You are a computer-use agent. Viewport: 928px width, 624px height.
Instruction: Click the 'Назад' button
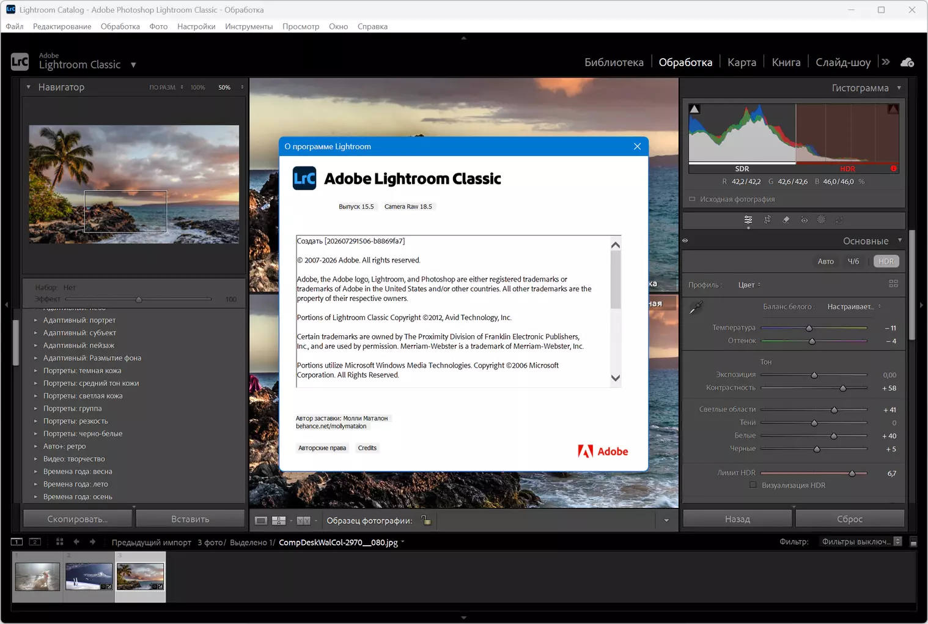[x=737, y=519]
